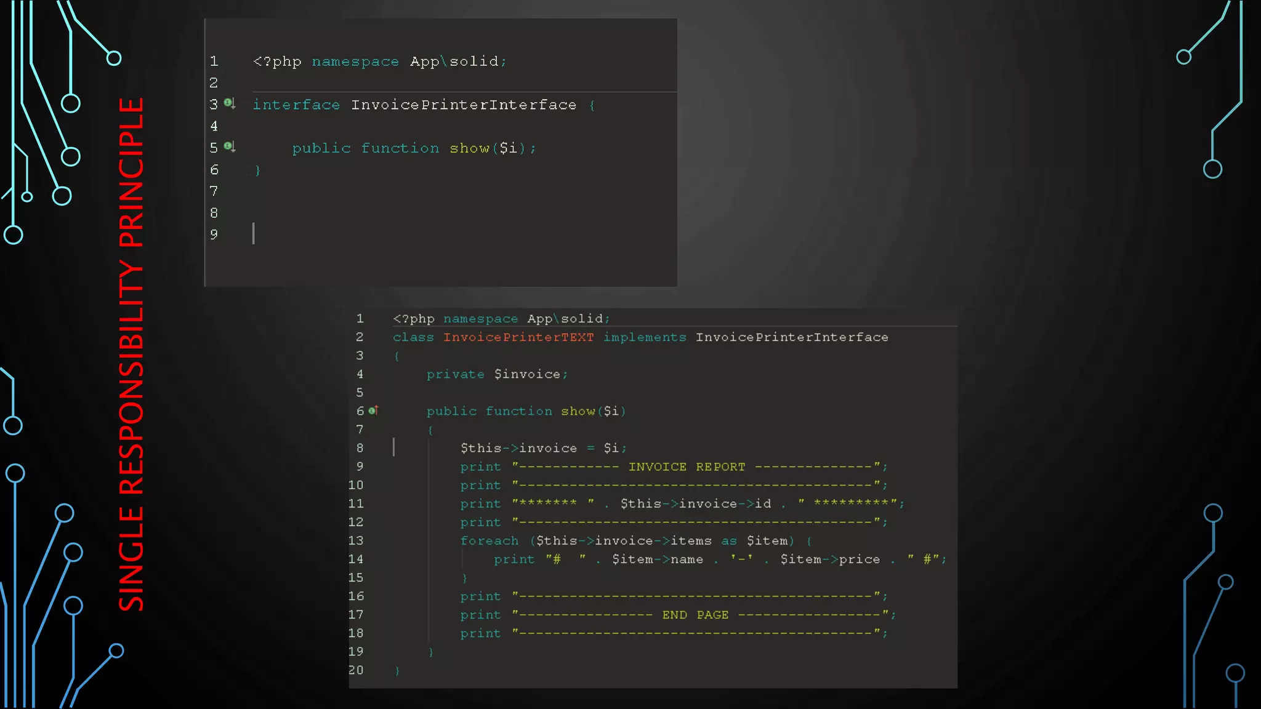Click the private $invoice declaration
This screenshot has width=1261, height=709.
pyautogui.click(x=497, y=374)
